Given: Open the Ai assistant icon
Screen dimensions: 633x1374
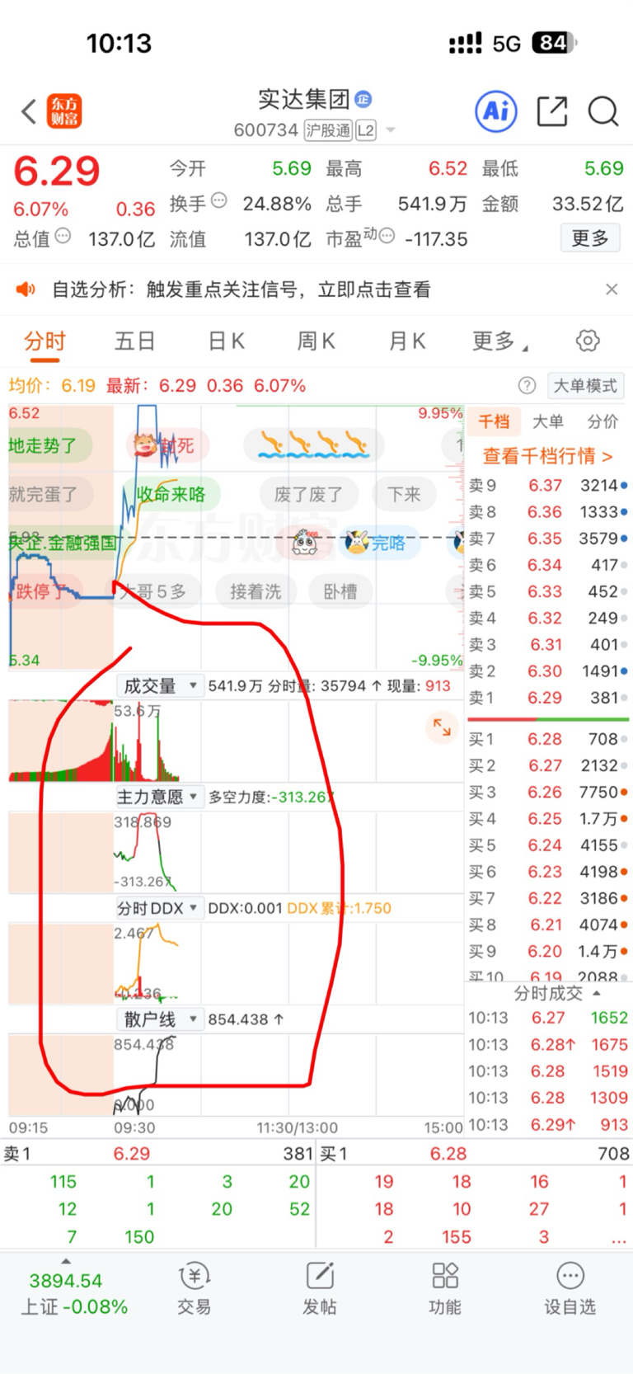Looking at the screenshot, I should [496, 111].
